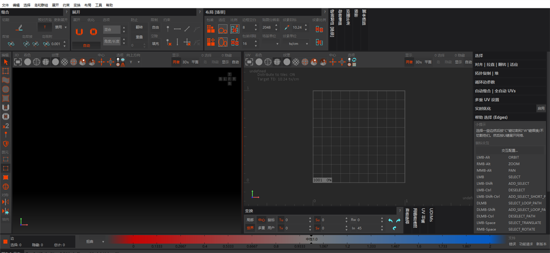Click the texel target eyedropper icon

(x=287, y=28)
